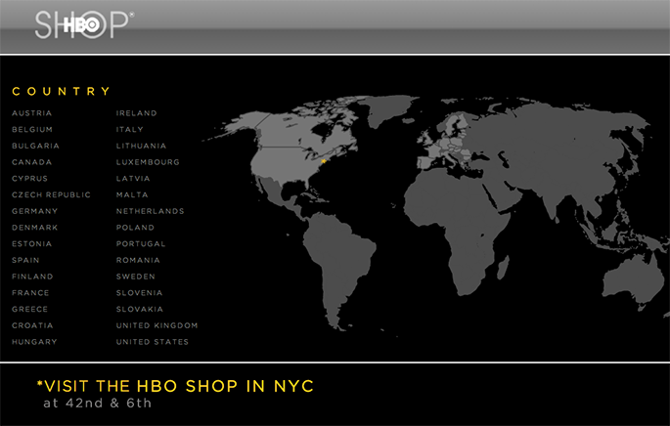Choose Sweden as the country

135,277
